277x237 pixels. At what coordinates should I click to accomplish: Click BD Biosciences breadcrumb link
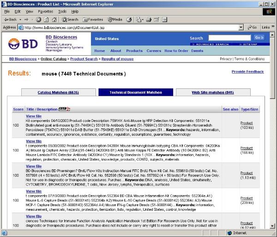pyautogui.click(x=23, y=59)
